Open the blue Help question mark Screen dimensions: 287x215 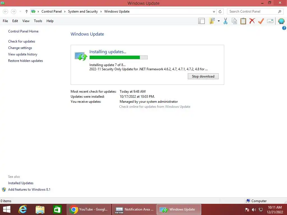coord(284,28)
